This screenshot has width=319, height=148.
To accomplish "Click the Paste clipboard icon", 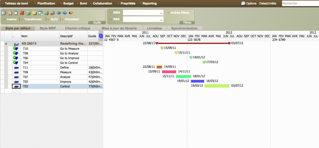I will (9, 13).
